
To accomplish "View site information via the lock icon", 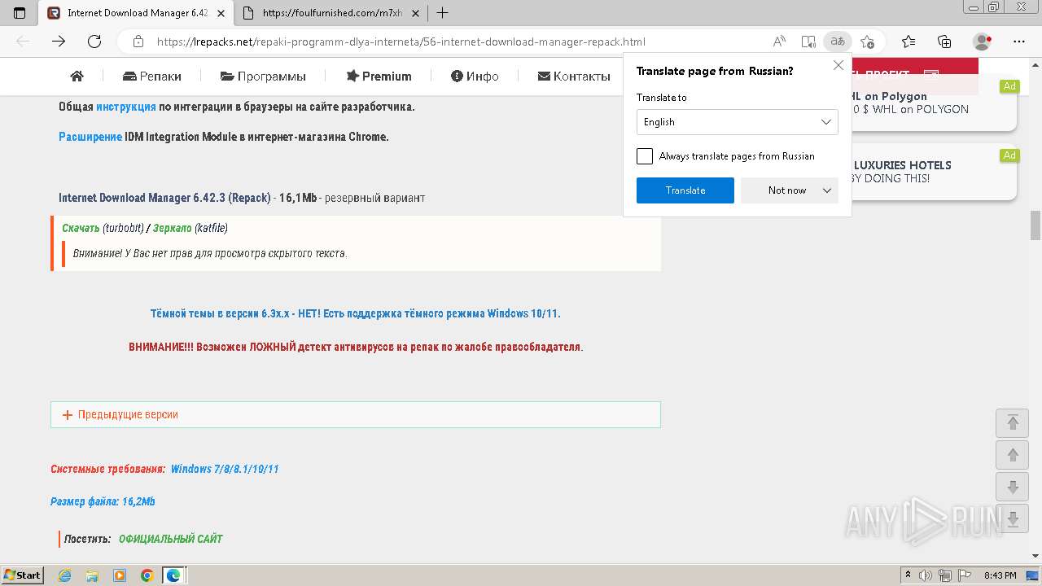I will (138, 42).
